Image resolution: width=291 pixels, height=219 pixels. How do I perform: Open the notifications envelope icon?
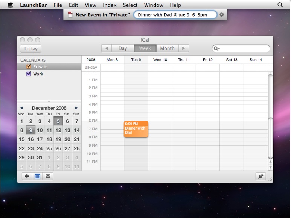point(48,176)
